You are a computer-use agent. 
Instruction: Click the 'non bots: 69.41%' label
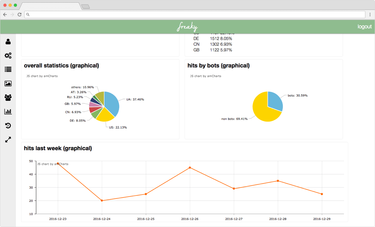click(234, 119)
